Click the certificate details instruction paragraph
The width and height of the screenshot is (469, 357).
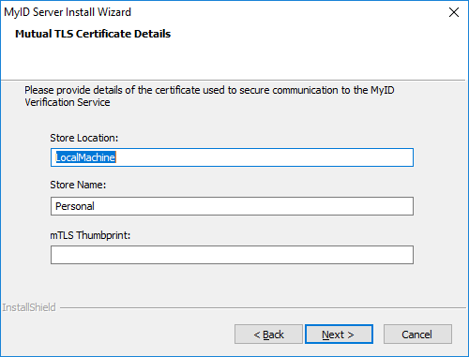click(x=209, y=97)
